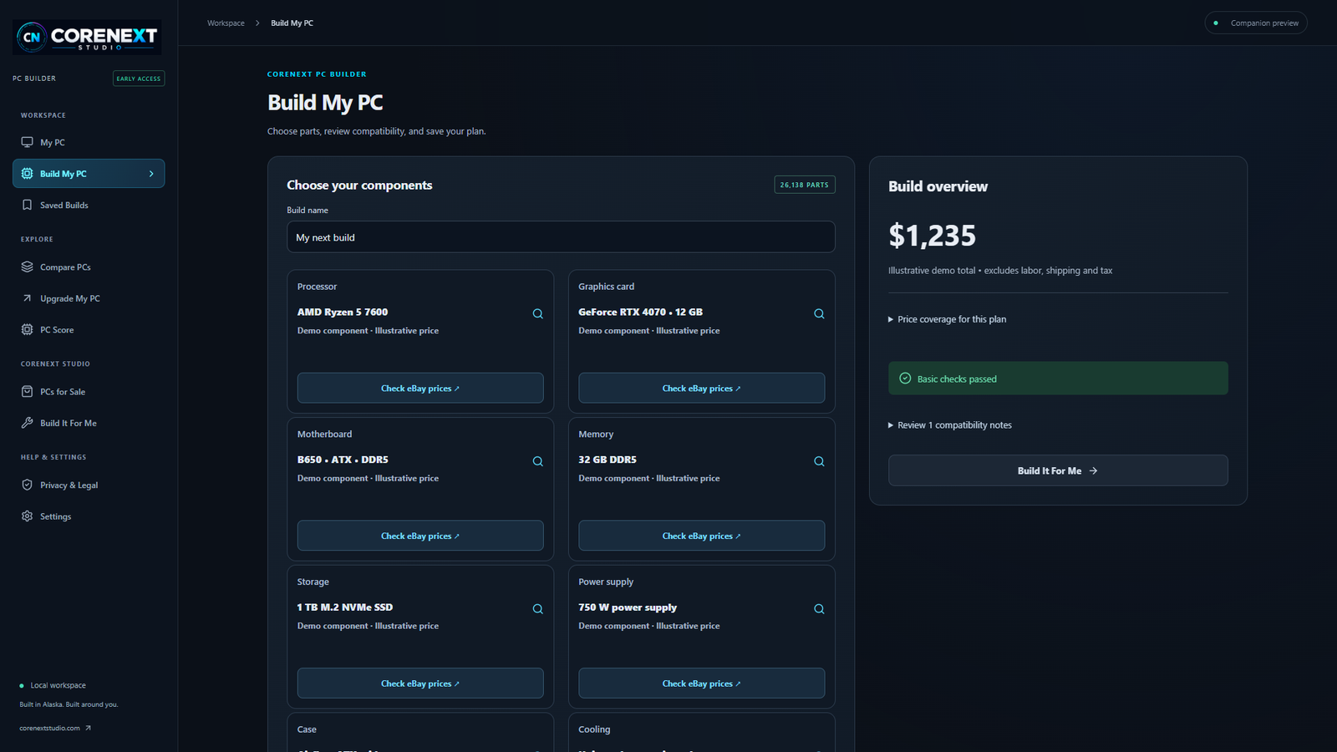Viewport: 1337px width, 752px height.
Task: Click the Build My PC chip icon
Action: pos(27,174)
